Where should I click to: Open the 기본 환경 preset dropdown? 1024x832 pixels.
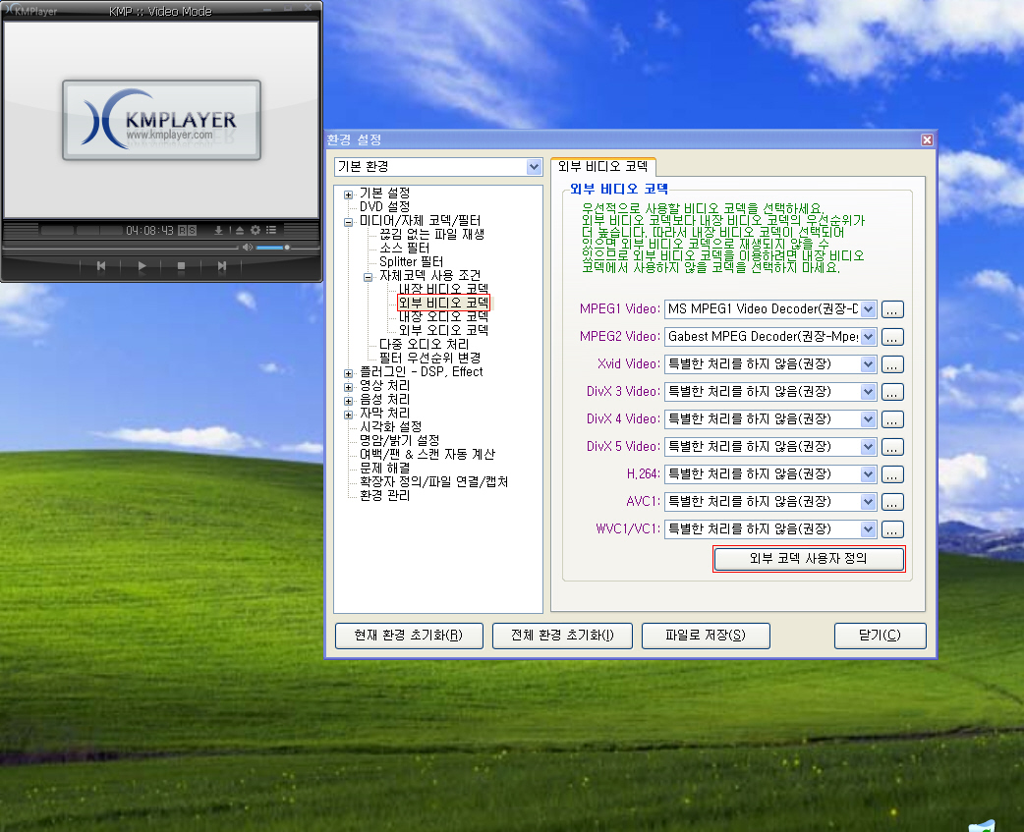click(534, 167)
